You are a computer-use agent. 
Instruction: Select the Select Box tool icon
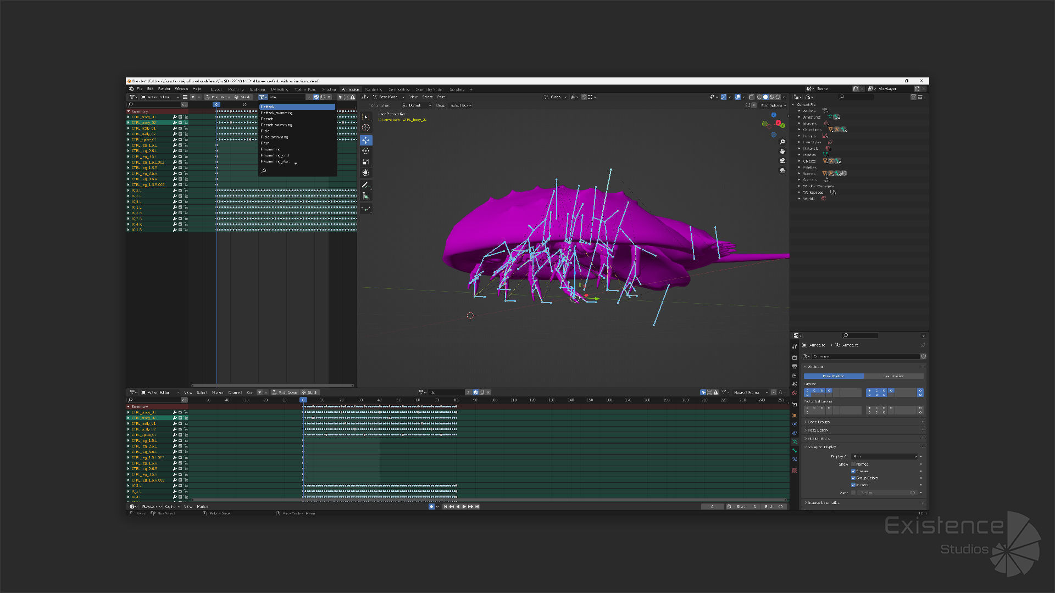[366, 117]
